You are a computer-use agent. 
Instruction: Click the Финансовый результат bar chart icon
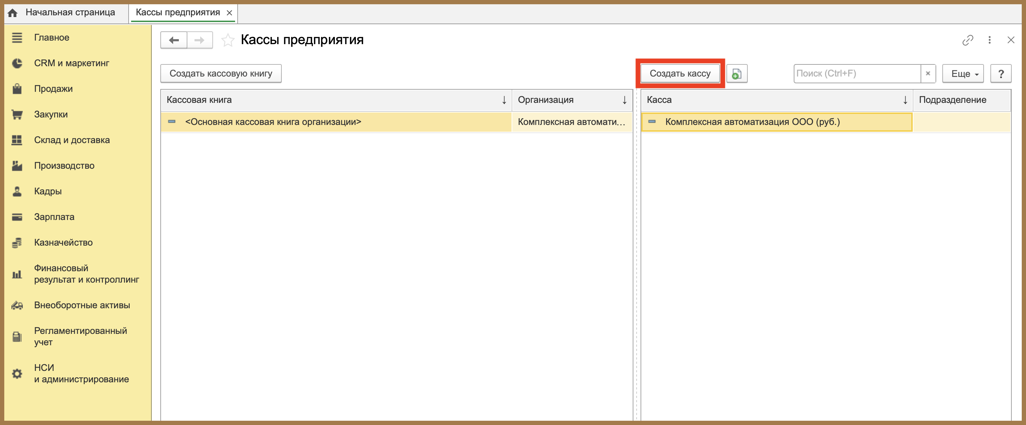pyautogui.click(x=17, y=274)
